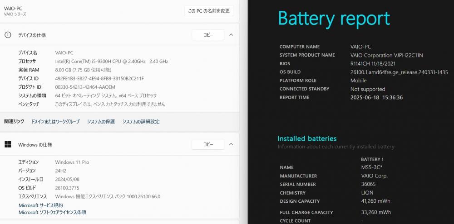Select the device name value VAIO-PC
This screenshot has height=224, width=454.
pyautogui.click(x=64, y=53)
